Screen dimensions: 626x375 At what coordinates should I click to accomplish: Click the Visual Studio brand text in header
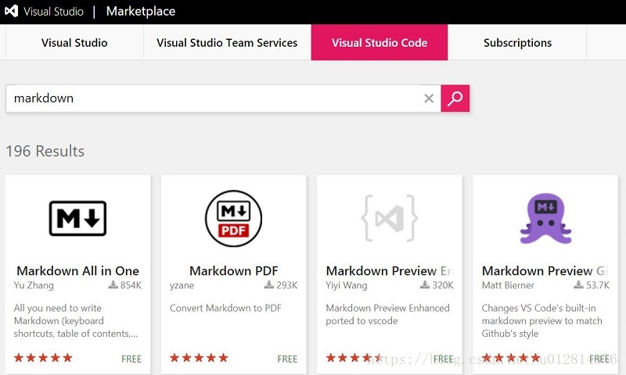pos(53,11)
